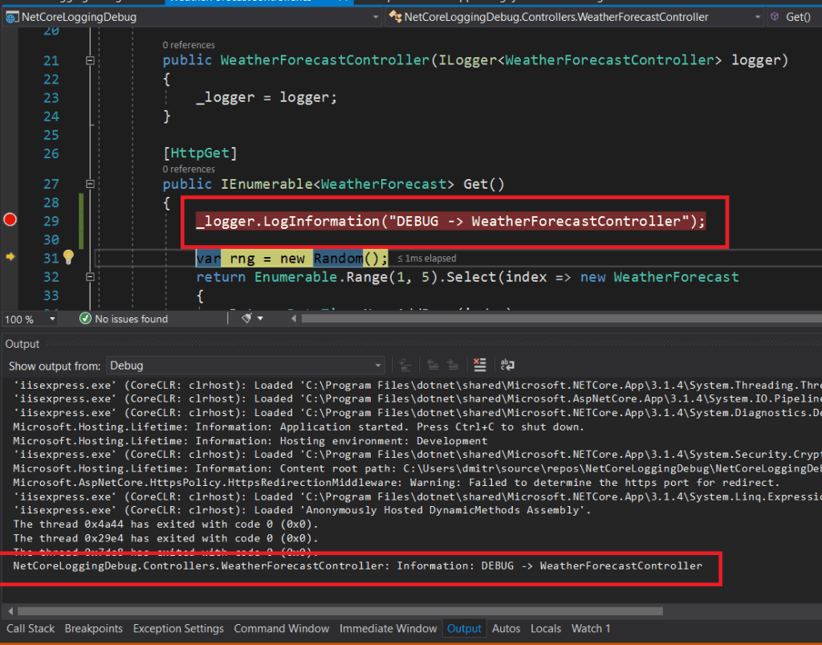Open the 100 % zoom dropdown

coord(52,319)
